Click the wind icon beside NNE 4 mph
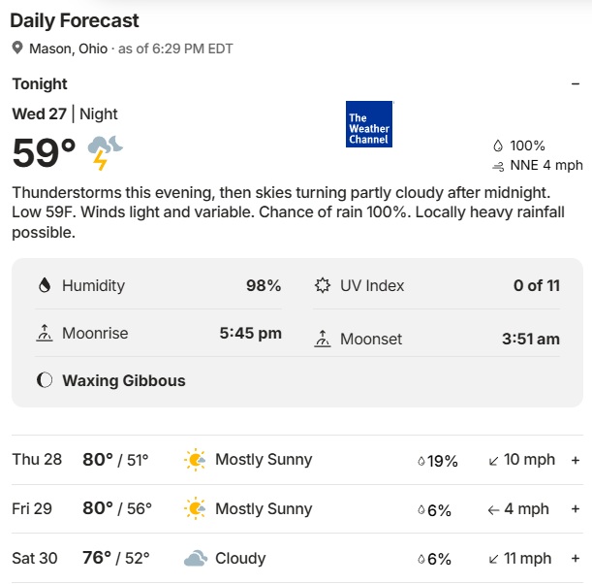The image size is (592, 584). [x=498, y=166]
